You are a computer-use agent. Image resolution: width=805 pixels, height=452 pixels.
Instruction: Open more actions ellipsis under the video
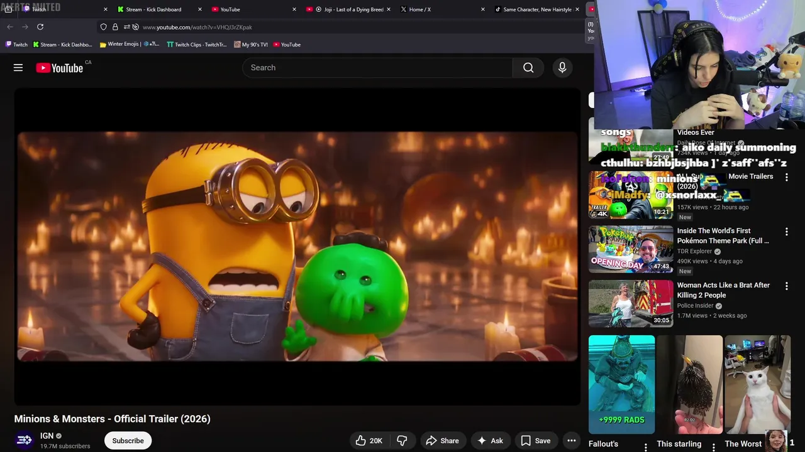(x=572, y=441)
